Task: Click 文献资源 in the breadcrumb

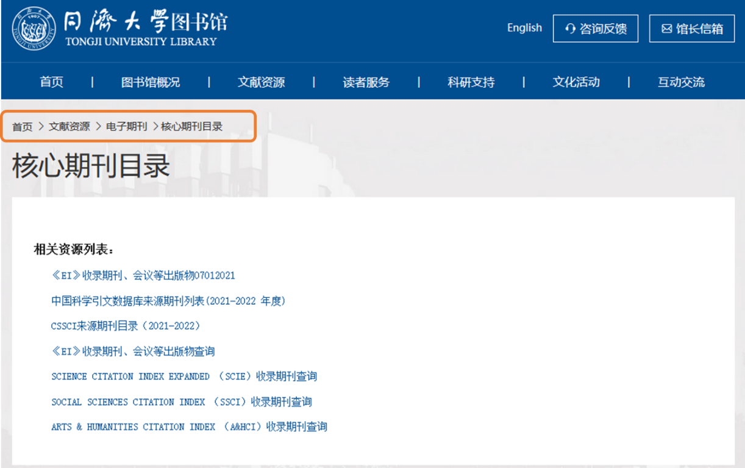Action: 70,127
